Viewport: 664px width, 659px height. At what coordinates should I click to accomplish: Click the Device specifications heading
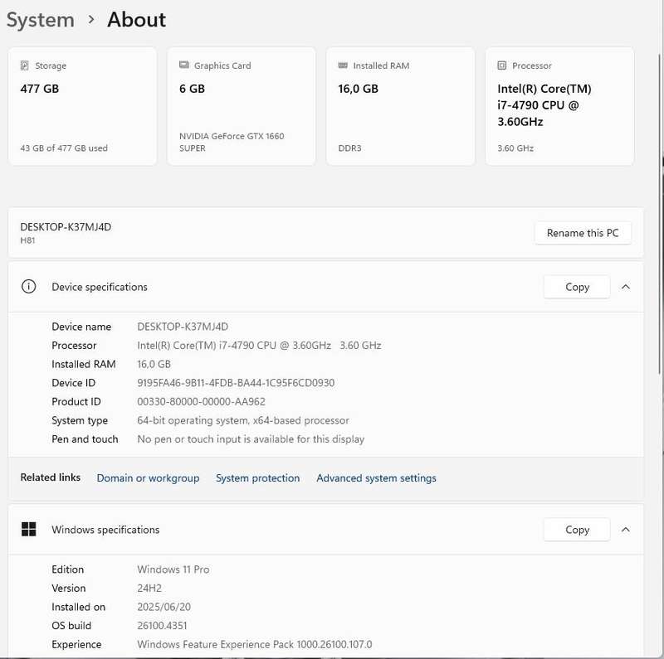tap(100, 287)
